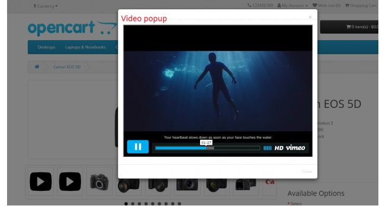The height and width of the screenshot is (206, 386).
Task: Click the Canon EOS 5D breadcrumb
Action: click(x=67, y=67)
